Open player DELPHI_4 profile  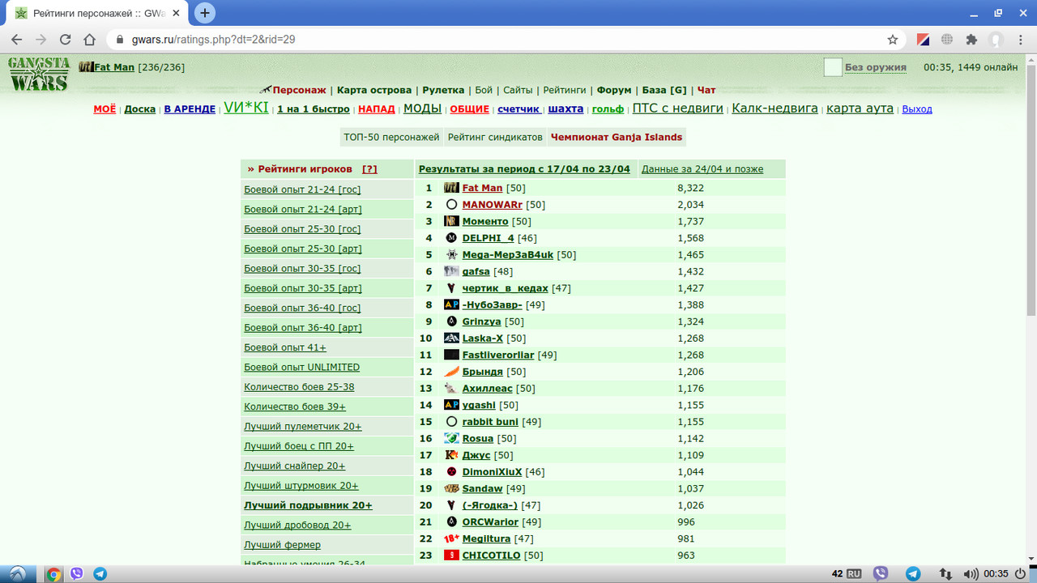(x=489, y=238)
